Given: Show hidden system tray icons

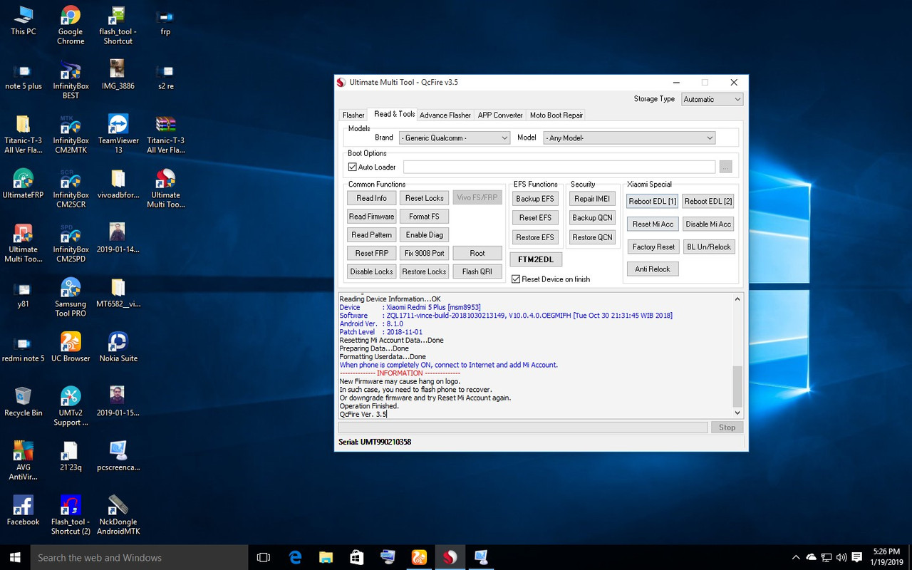Looking at the screenshot, I should click(796, 557).
